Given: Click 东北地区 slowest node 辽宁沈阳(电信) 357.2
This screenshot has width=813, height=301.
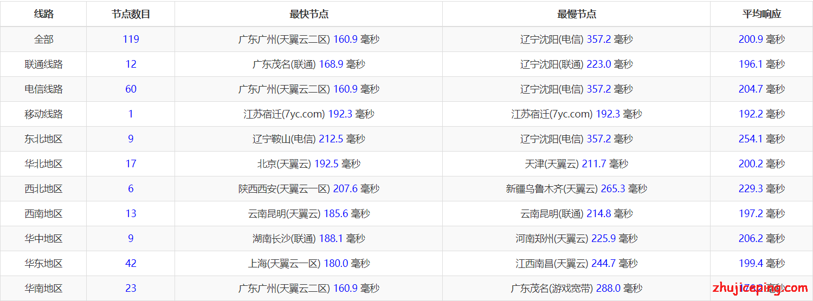Looking at the screenshot, I should (577, 139).
